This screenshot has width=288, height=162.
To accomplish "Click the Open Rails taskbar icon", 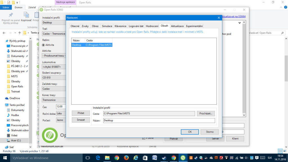I will pyautogui.click(x=183, y=158).
